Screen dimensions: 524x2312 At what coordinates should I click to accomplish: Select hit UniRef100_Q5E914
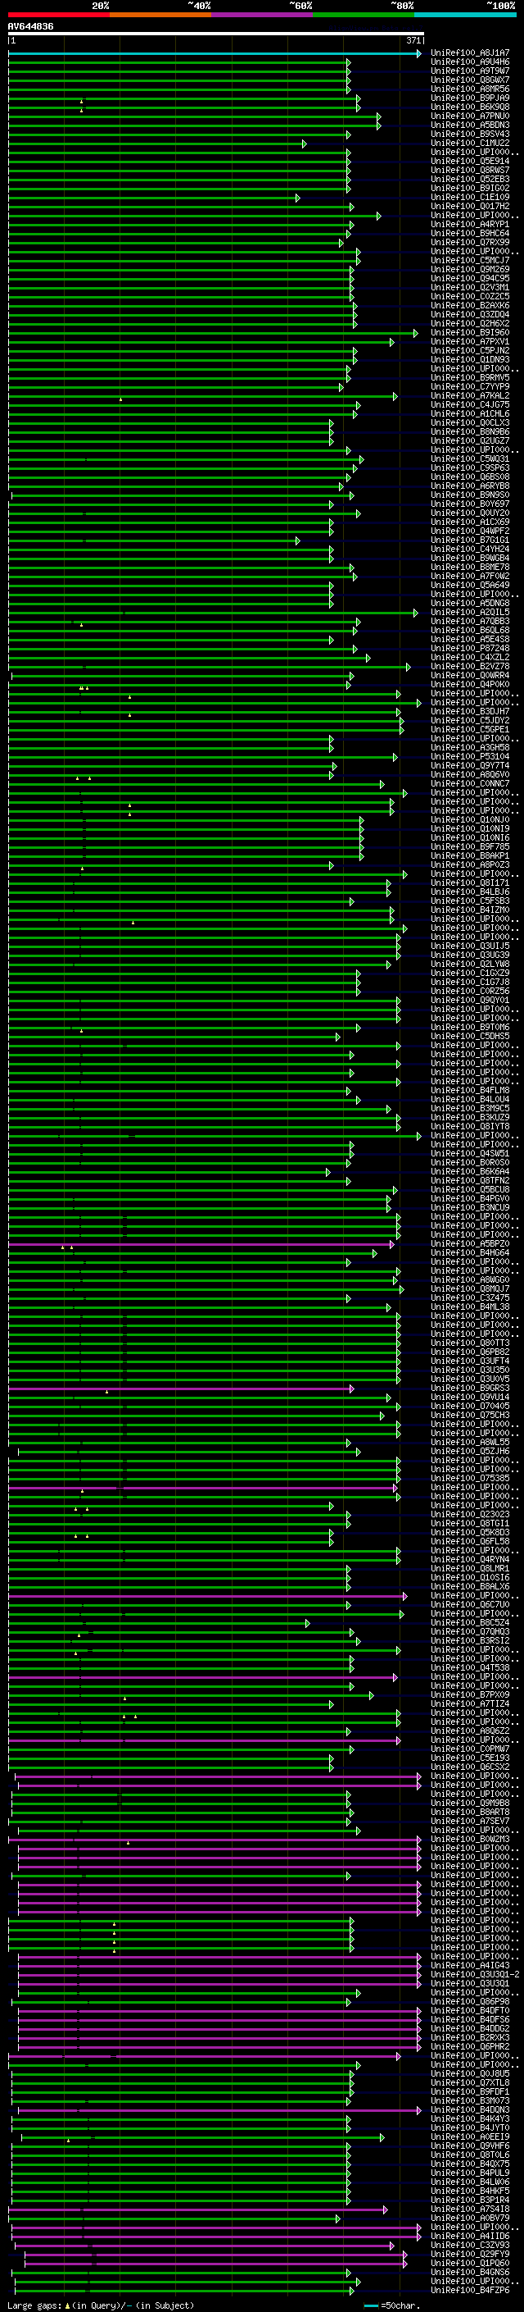470,161
